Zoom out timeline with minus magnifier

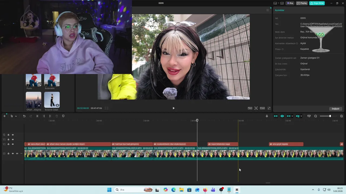[x=315, y=116]
